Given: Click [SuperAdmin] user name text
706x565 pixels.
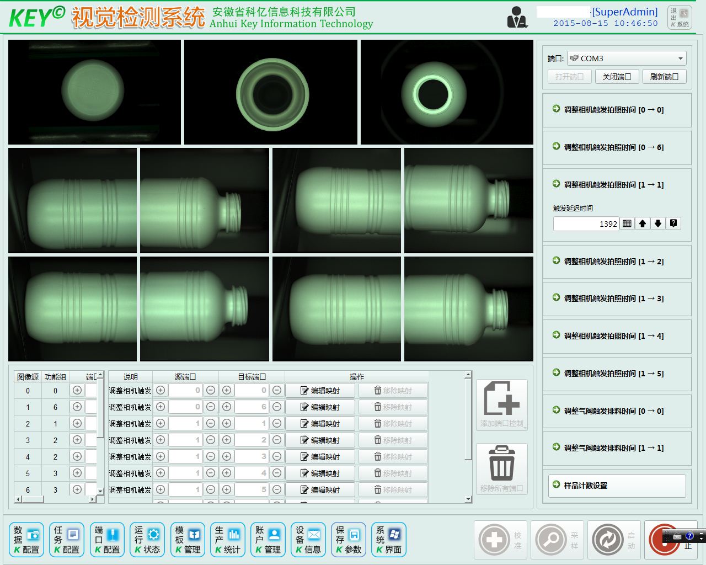Looking at the screenshot, I should click(625, 12).
